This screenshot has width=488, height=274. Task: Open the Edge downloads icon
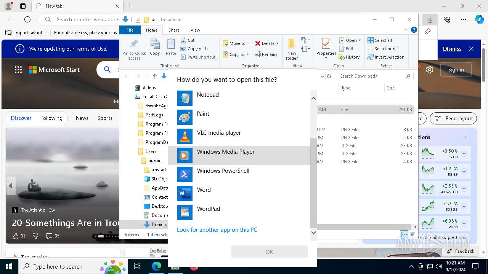click(430, 19)
